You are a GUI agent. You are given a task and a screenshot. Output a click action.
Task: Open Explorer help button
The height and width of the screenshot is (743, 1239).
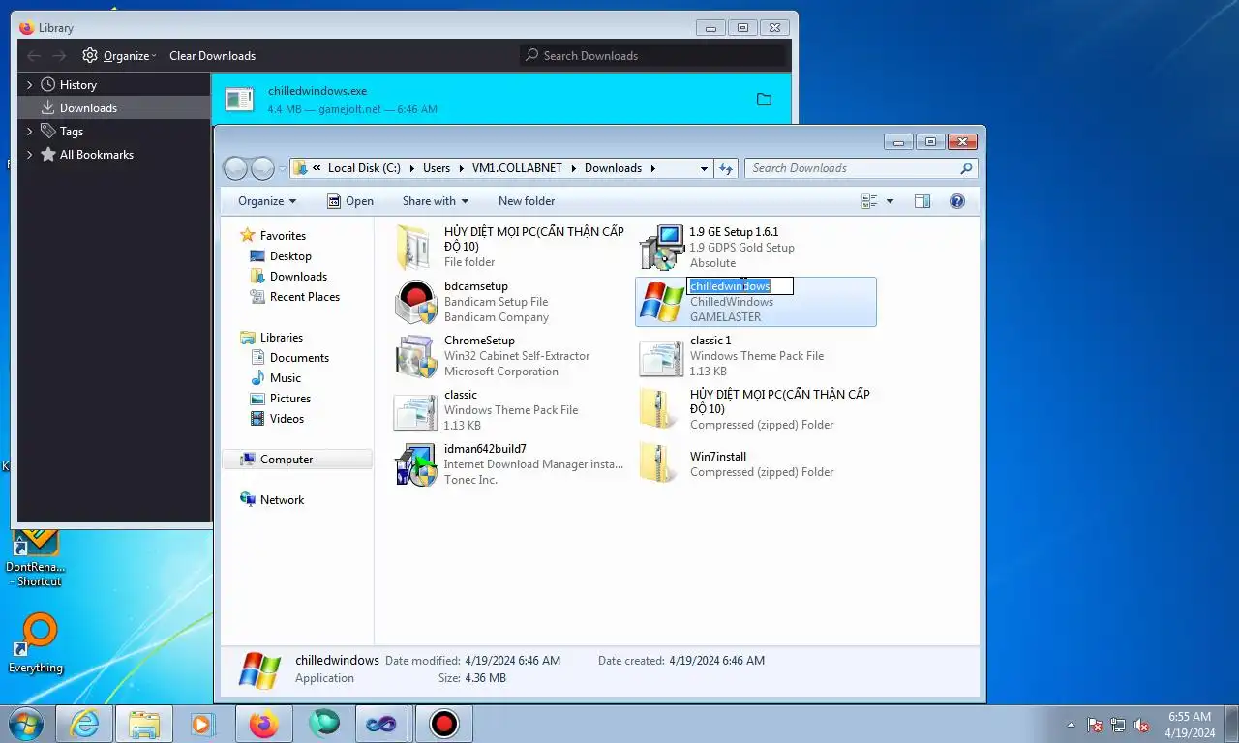pos(957,201)
